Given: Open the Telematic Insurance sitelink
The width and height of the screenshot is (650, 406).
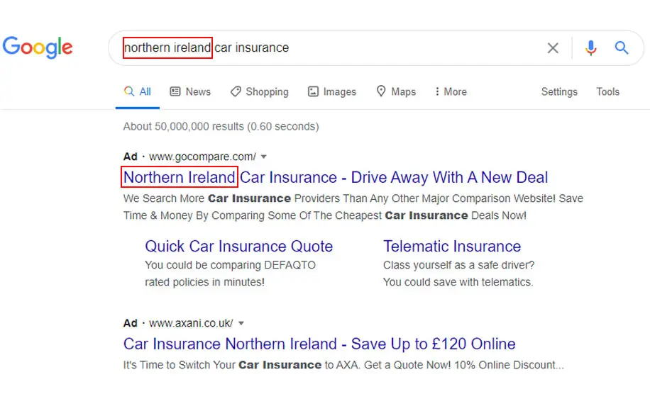Looking at the screenshot, I should pyautogui.click(x=452, y=247).
